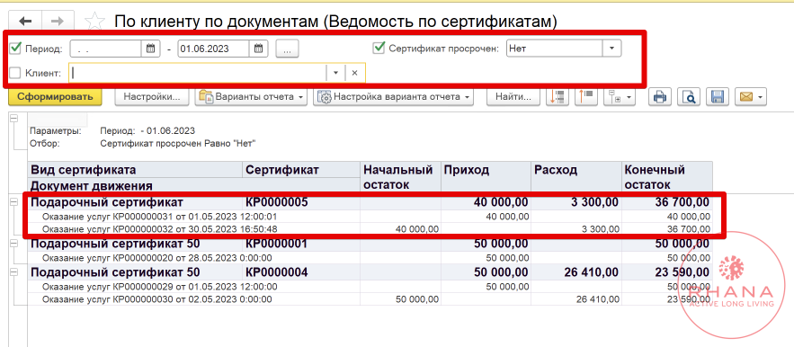Select the Отбор filter description text
The height and width of the screenshot is (347, 794).
pyautogui.click(x=178, y=143)
